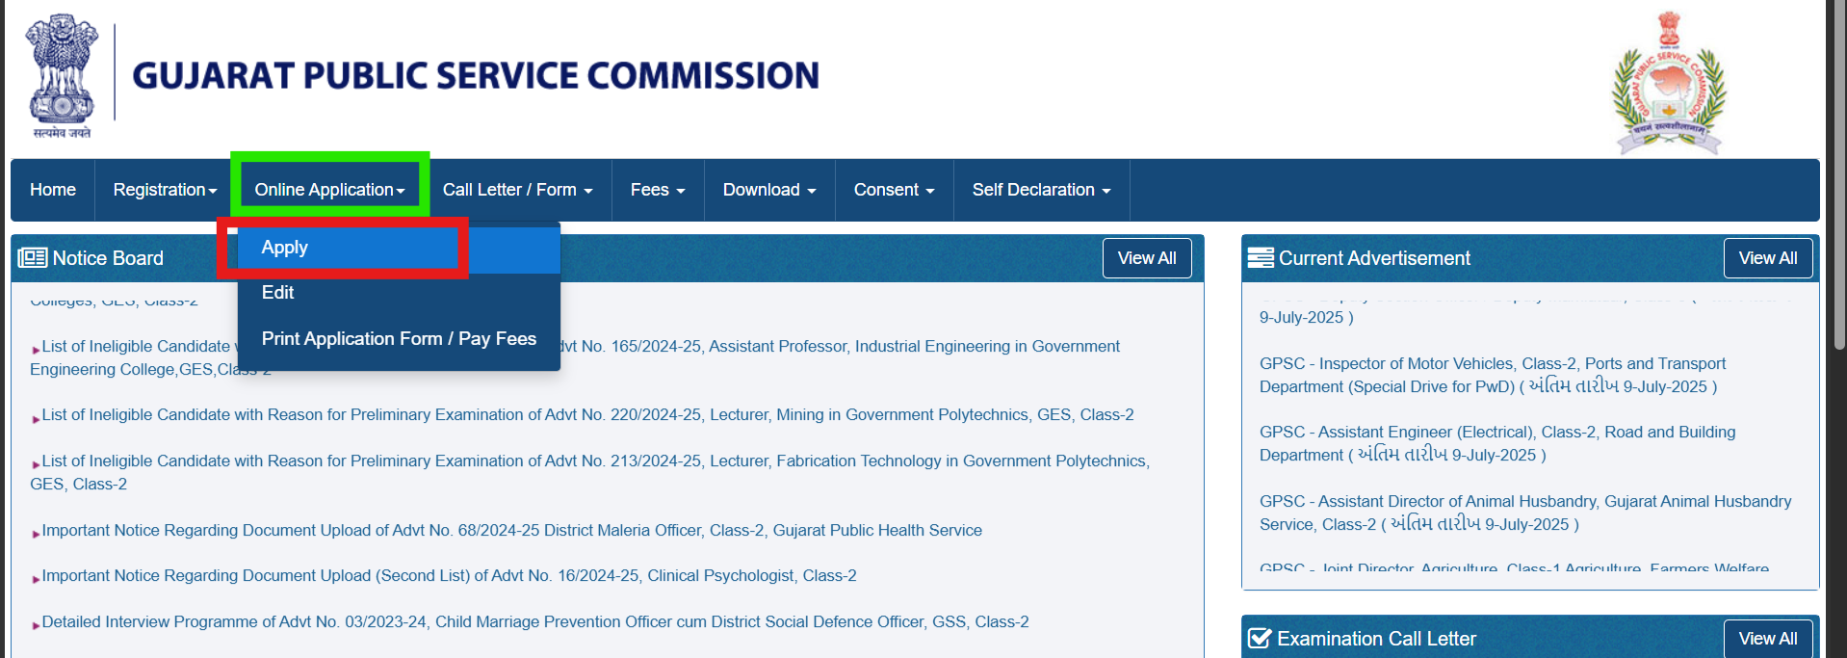Click the Indian national emblem logo
The width and height of the screenshot is (1847, 658).
coord(61,77)
